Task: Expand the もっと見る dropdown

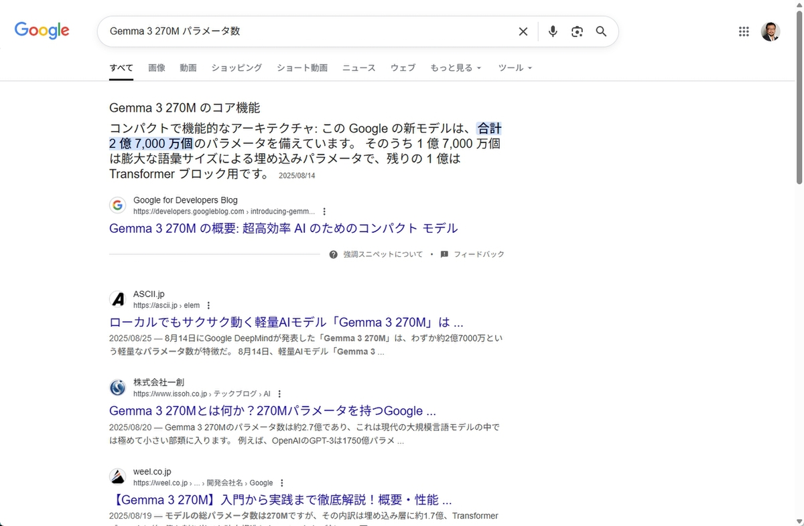Action: click(x=456, y=68)
